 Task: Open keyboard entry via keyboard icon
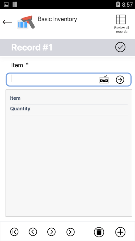104,80
